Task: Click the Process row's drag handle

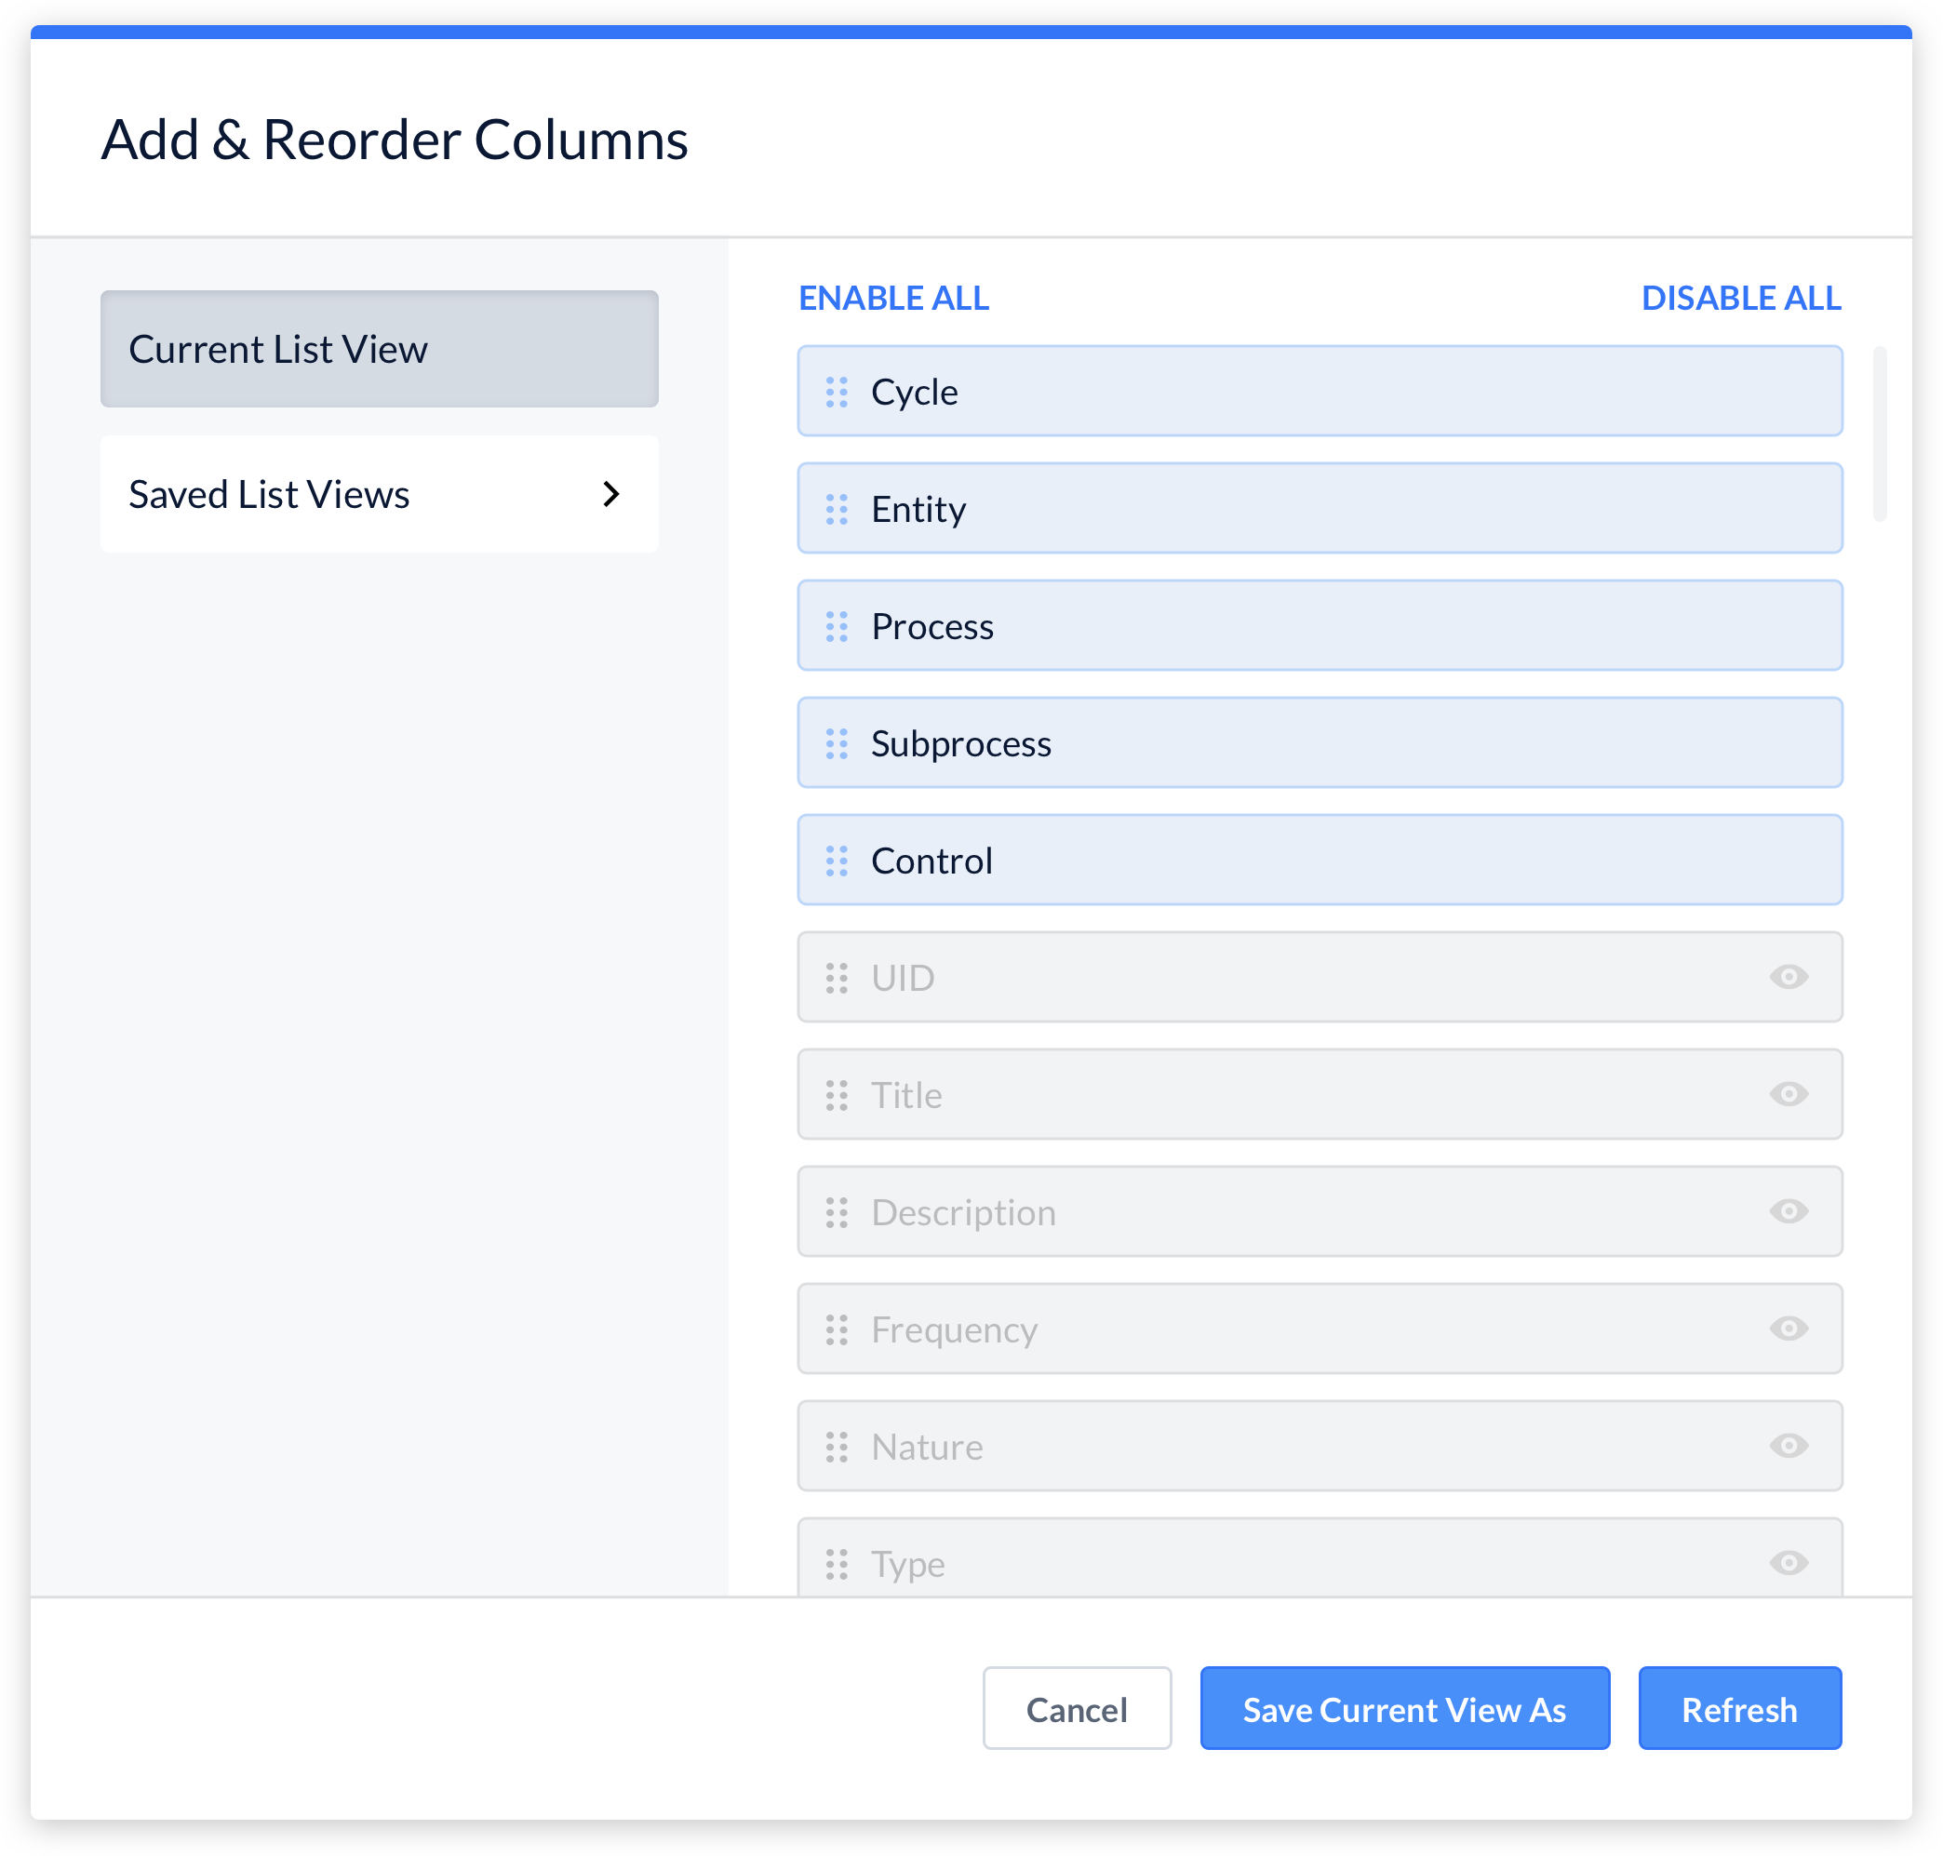Action: [x=837, y=626]
